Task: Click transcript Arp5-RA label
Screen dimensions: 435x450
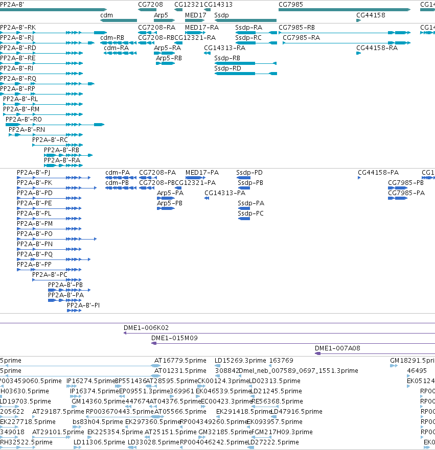Action: 167,48
